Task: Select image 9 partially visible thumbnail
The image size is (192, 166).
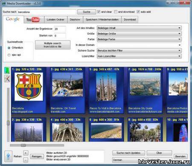Action: point(178,84)
